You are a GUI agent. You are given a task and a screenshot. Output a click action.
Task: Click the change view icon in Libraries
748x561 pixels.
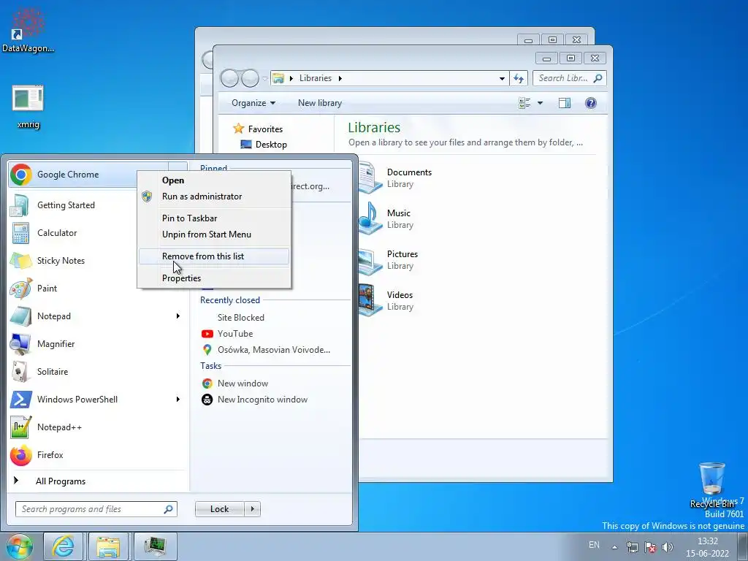[x=524, y=103]
